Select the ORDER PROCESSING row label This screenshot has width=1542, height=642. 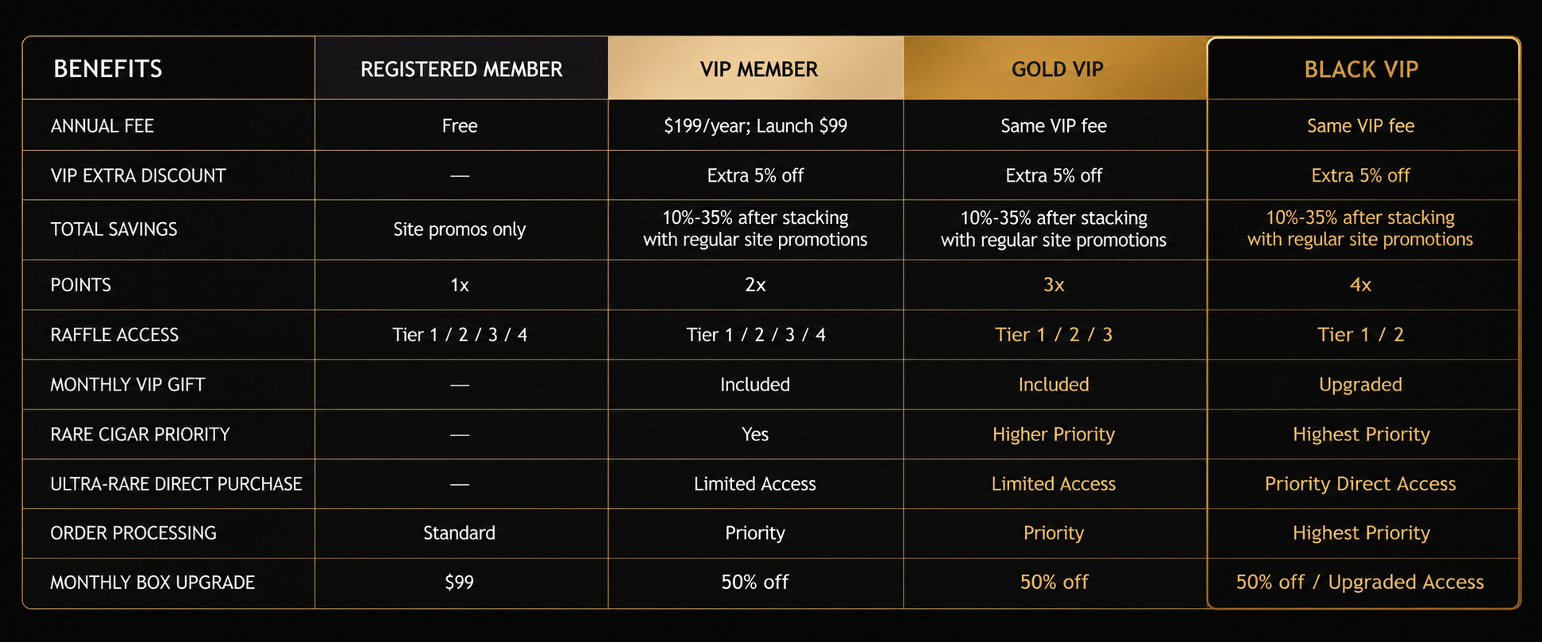pos(133,533)
